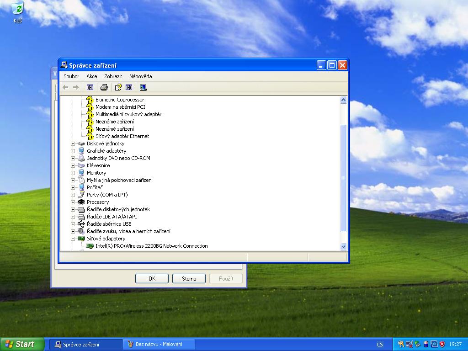Open the Akce menu
The height and width of the screenshot is (351, 468).
[x=92, y=76]
